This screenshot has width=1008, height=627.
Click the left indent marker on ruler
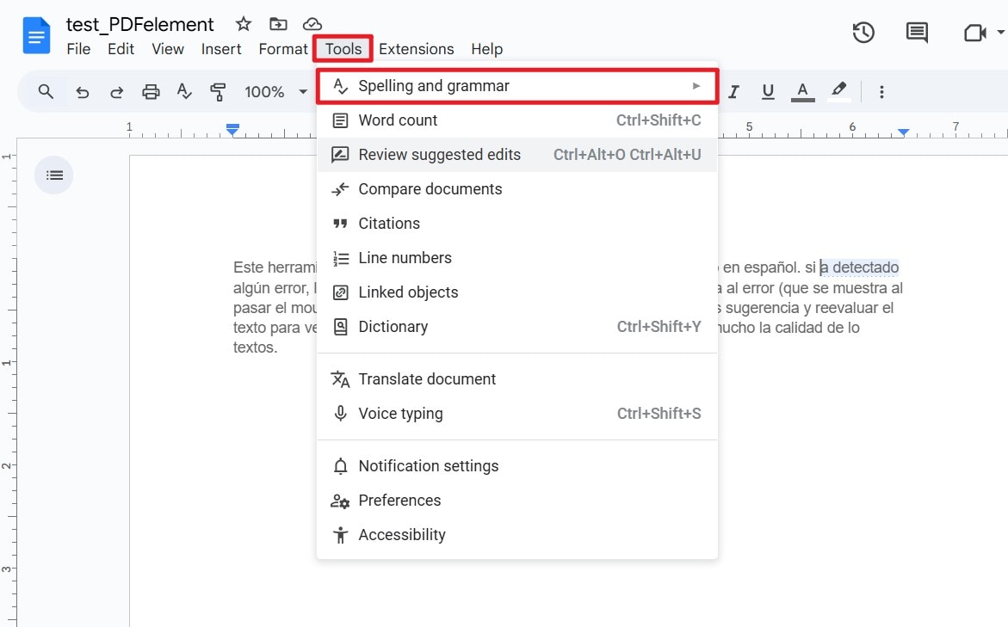pos(232,130)
